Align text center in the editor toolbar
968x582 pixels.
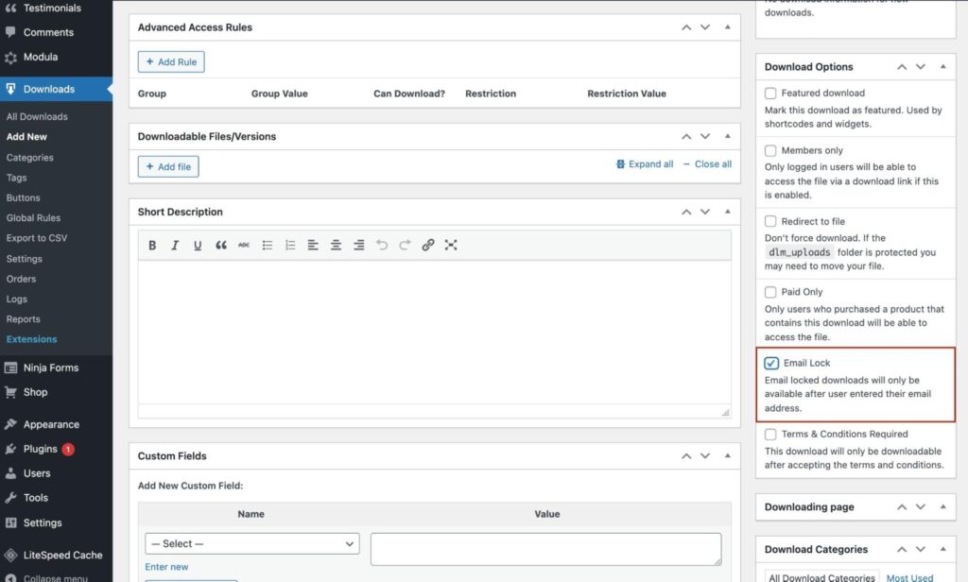[x=336, y=246]
